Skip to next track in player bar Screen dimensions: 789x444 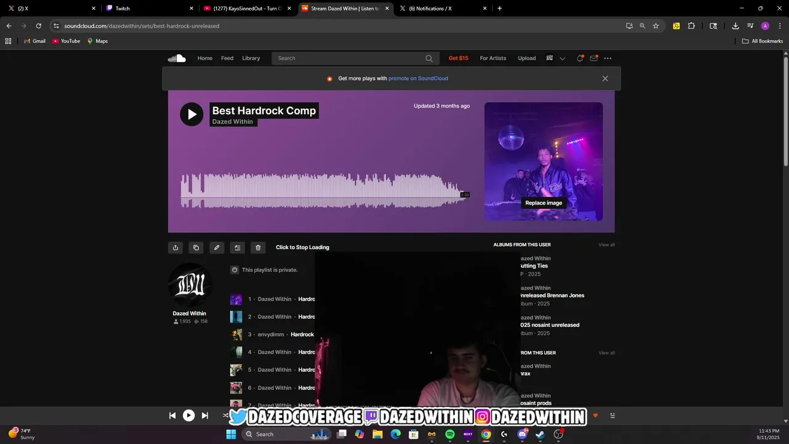(x=205, y=416)
